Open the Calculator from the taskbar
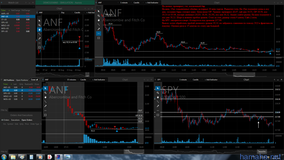 (31, 157)
